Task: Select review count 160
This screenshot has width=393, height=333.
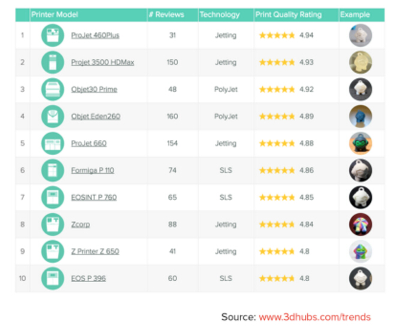Action: 172,116
